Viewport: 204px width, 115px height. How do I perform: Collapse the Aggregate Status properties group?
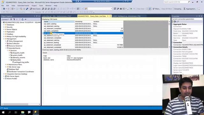pos(172,24)
